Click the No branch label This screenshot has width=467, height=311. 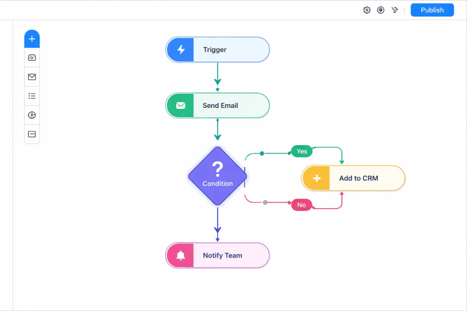(301, 205)
